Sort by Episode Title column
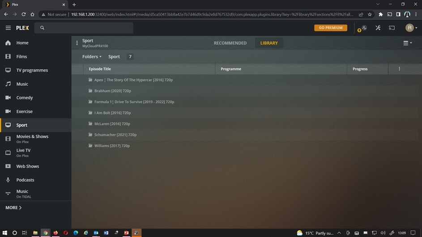Image resolution: width=422 pixels, height=237 pixels. click(x=149, y=69)
